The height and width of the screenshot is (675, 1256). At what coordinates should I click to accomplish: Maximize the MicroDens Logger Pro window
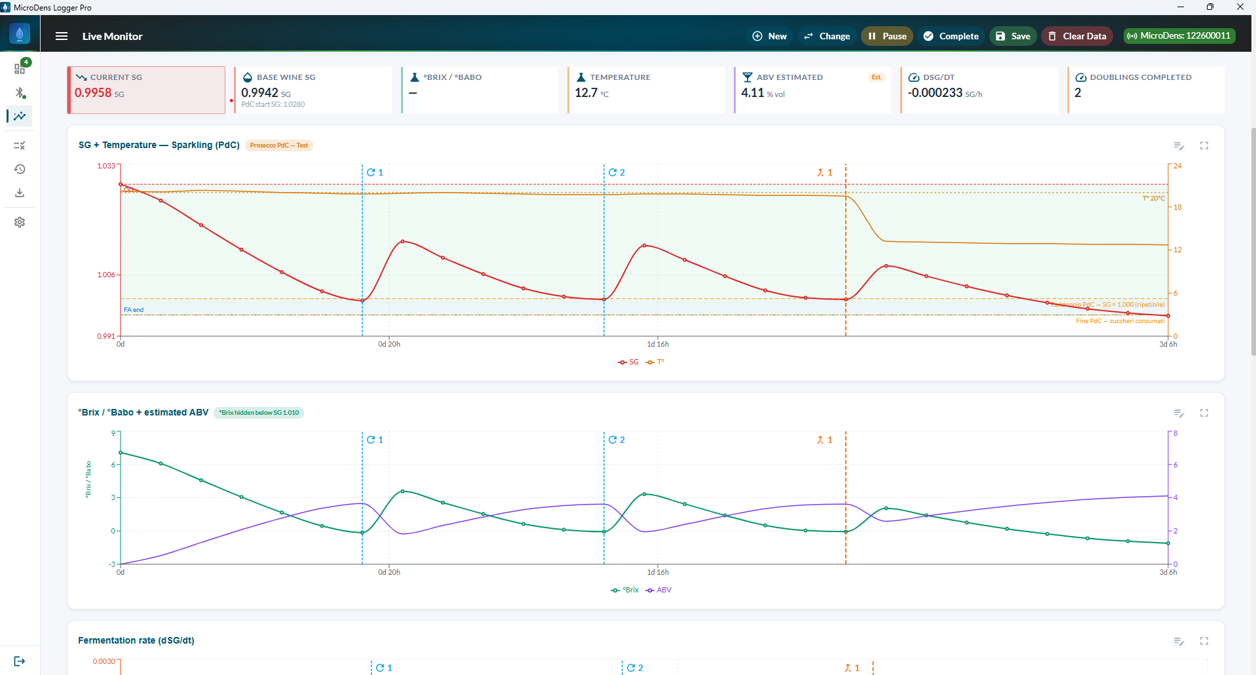coord(1210,7)
